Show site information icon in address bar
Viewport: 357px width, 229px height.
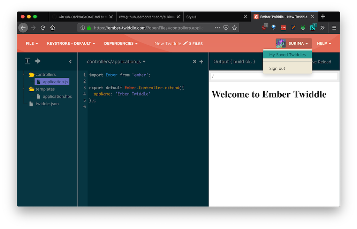[83, 28]
